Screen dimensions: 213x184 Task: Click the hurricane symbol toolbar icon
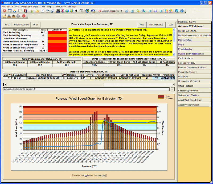coord(76,11)
